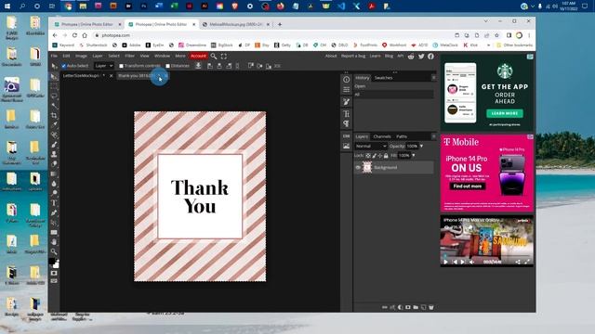Select the Gradient tool
Viewport: 595px width, 334px height.
tap(54, 173)
